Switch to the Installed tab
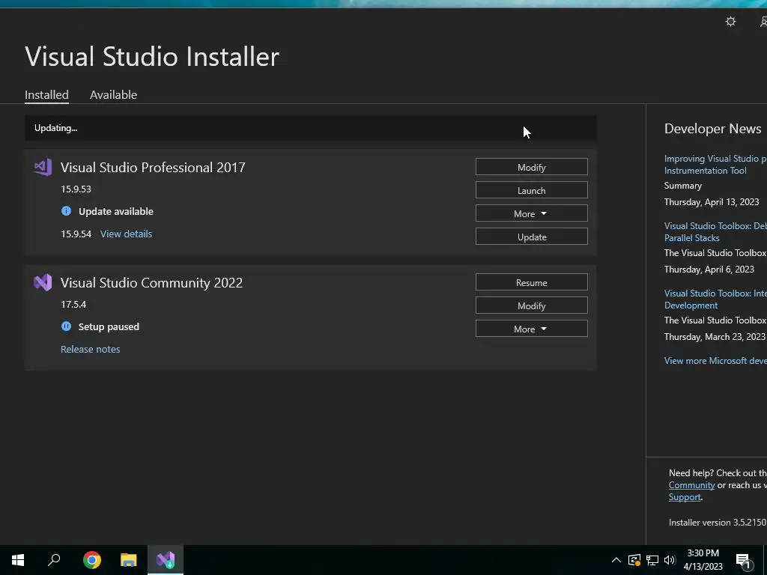 (x=46, y=95)
